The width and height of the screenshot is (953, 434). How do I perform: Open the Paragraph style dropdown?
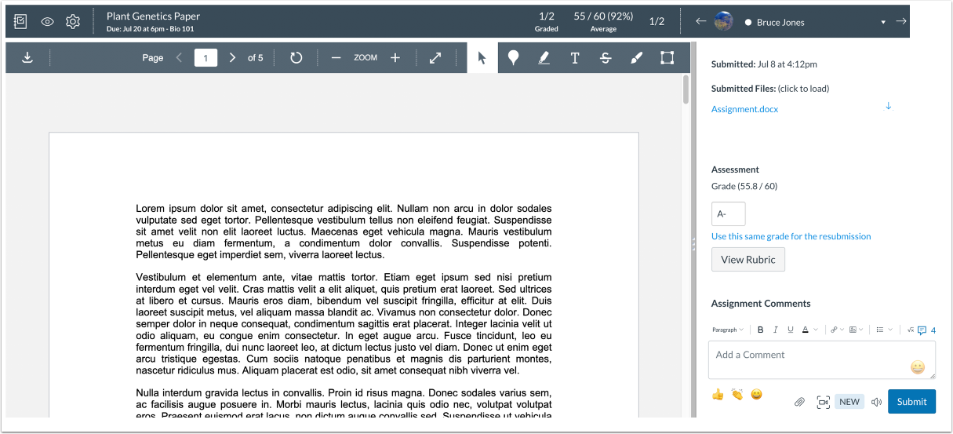point(727,330)
